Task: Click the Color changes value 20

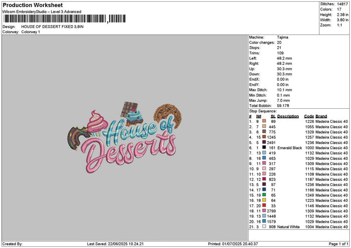Action: tap(279, 43)
